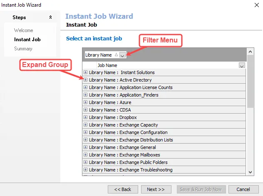263x196 pixels.
Task: Select row 'Library Name : Application_Finders'
Action: pyautogui.click(x=164, y=95)
